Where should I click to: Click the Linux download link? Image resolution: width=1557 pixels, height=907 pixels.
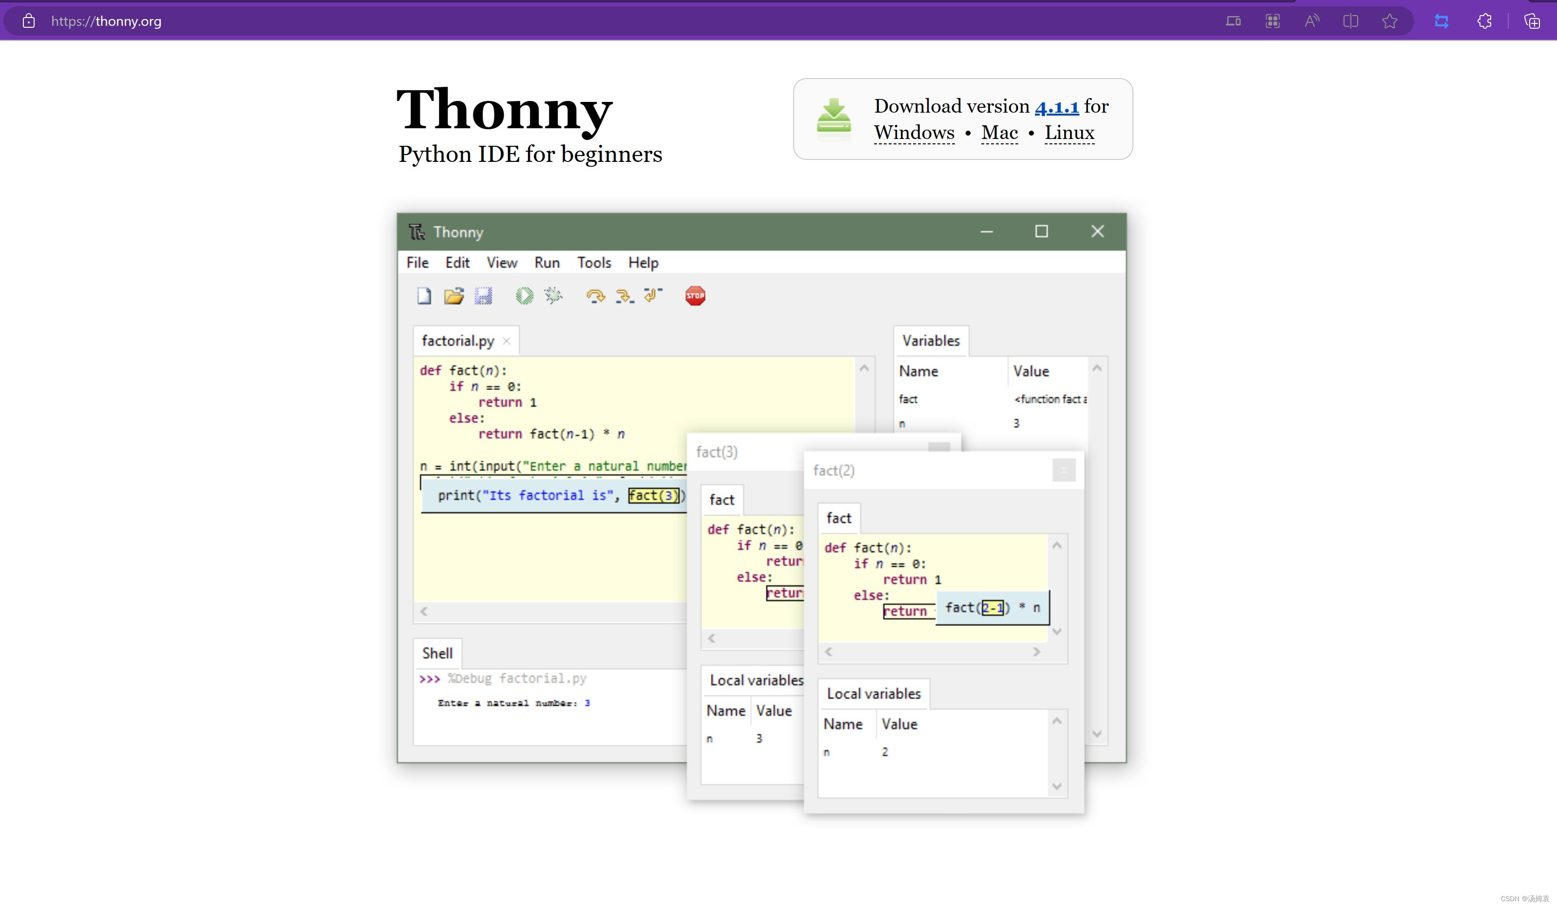[1070, 133]
